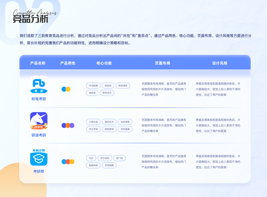
Task: Click the 设计风格 description in 研途考研 row
Action: coord(218,125)
